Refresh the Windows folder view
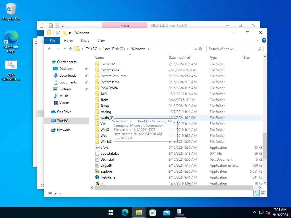The image size is (291, 218). click(x=201, y=49)
